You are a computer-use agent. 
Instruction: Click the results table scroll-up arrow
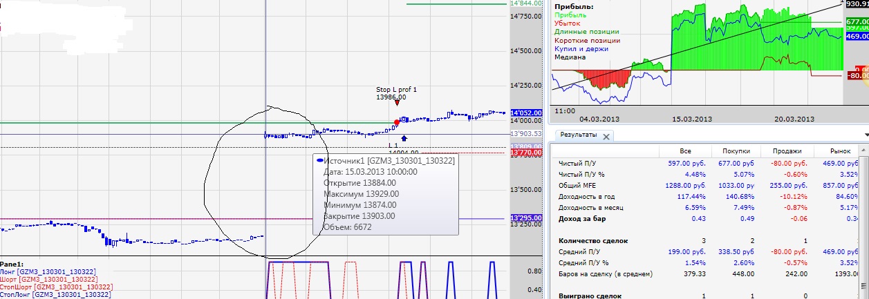pos(865,150)
